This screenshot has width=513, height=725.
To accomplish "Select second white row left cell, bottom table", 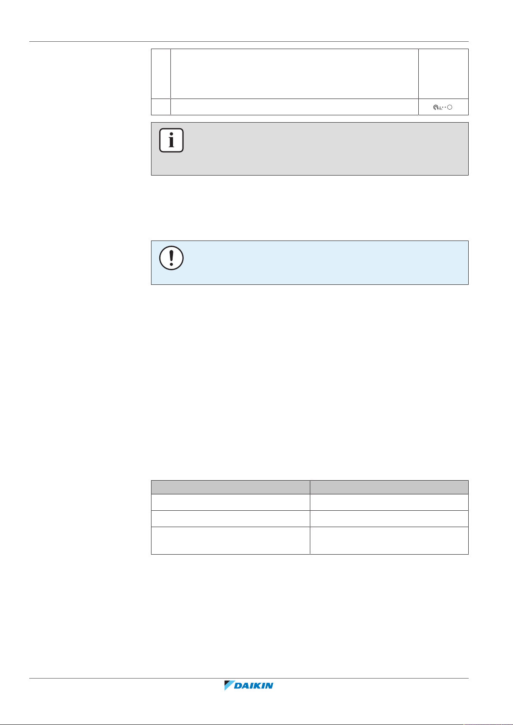I will point(230,519).
